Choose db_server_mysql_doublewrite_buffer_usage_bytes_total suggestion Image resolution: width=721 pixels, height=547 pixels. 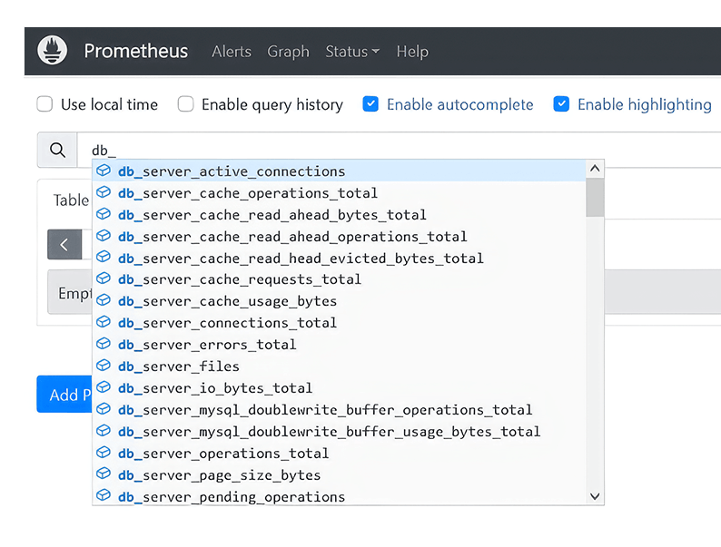pyautogui.click(x=340, y=431)
